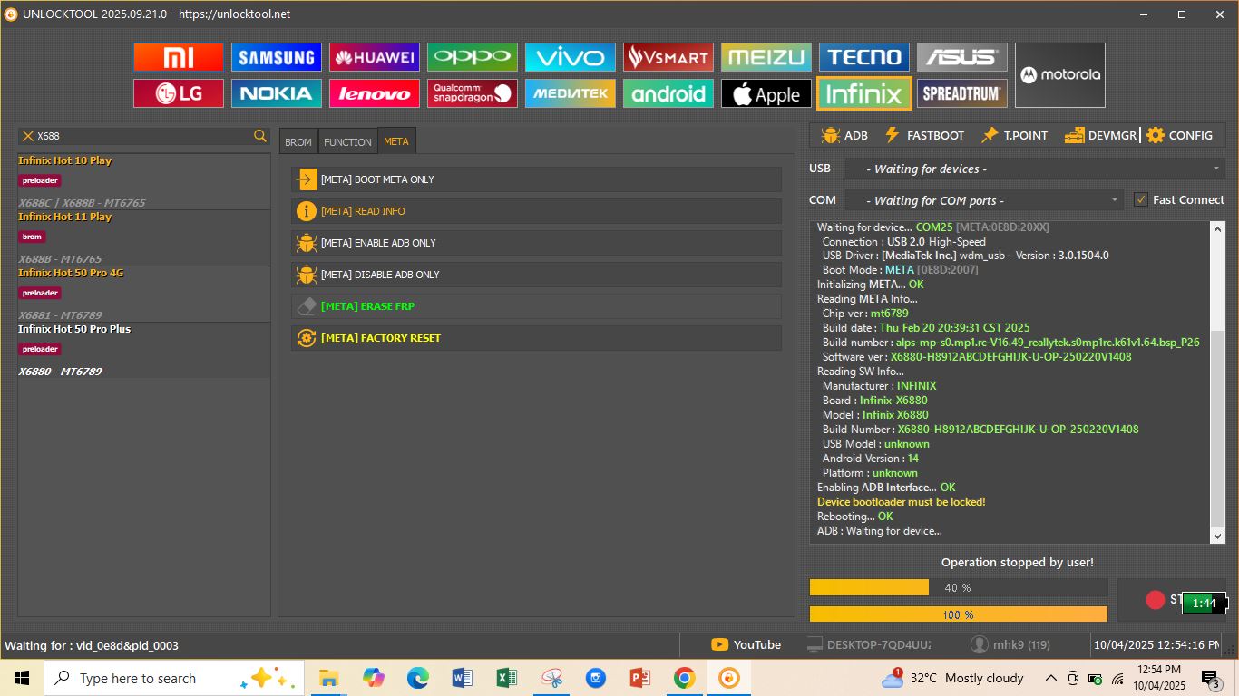This screenshot has height=696, width=1239.
Task: Select Infinix Hot 11 Play model
Action: pyautogui.click(x=144, y=237)
